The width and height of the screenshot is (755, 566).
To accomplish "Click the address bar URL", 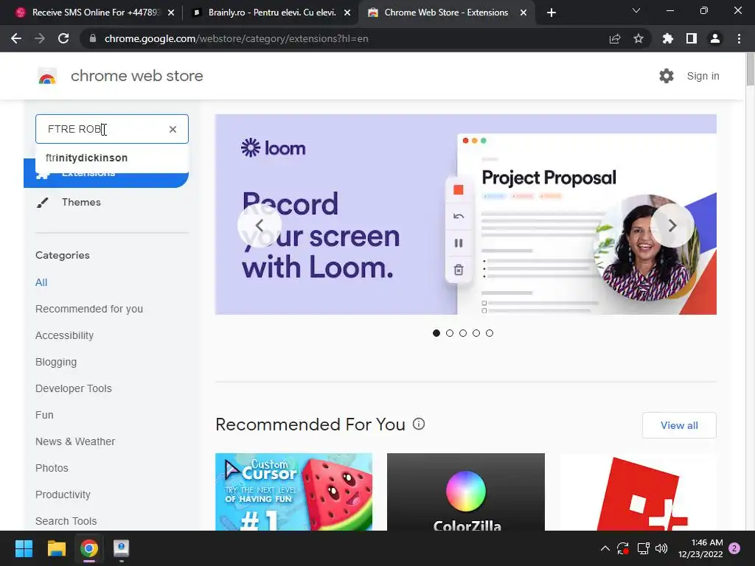I will click(236, 38).
